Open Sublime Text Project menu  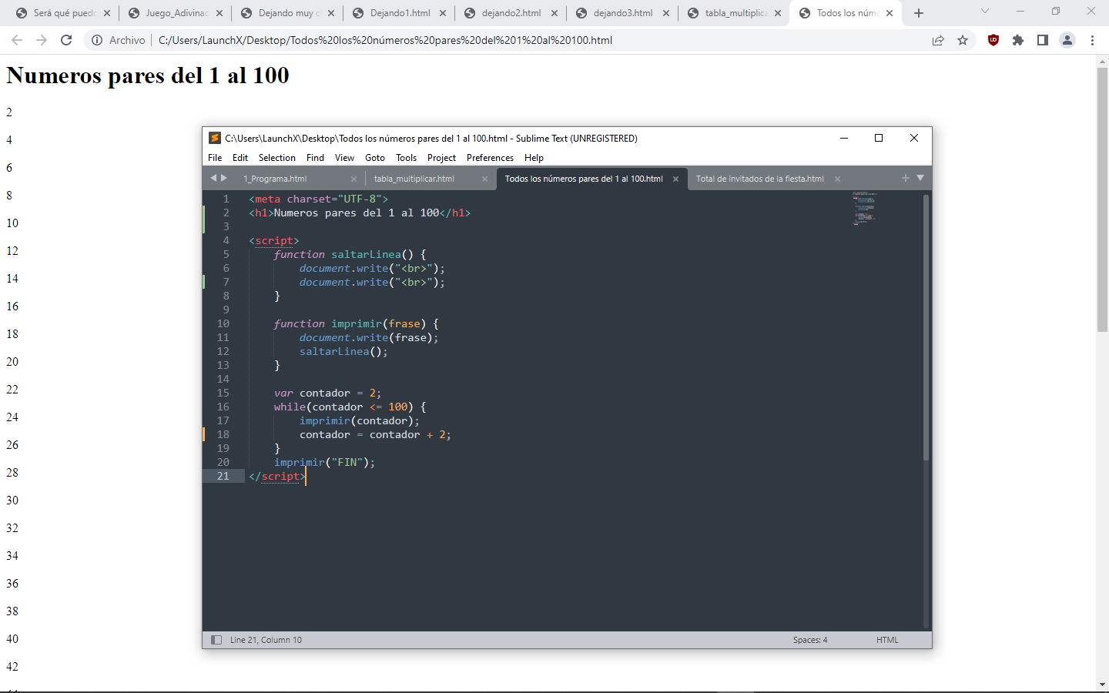coord(441,158)
